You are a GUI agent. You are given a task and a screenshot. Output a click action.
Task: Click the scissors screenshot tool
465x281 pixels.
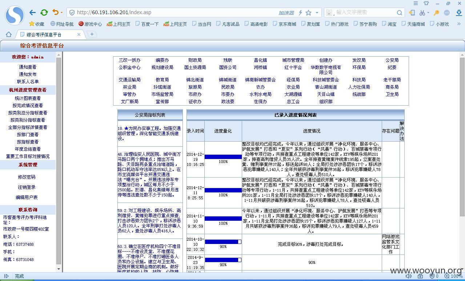point(422,13)
